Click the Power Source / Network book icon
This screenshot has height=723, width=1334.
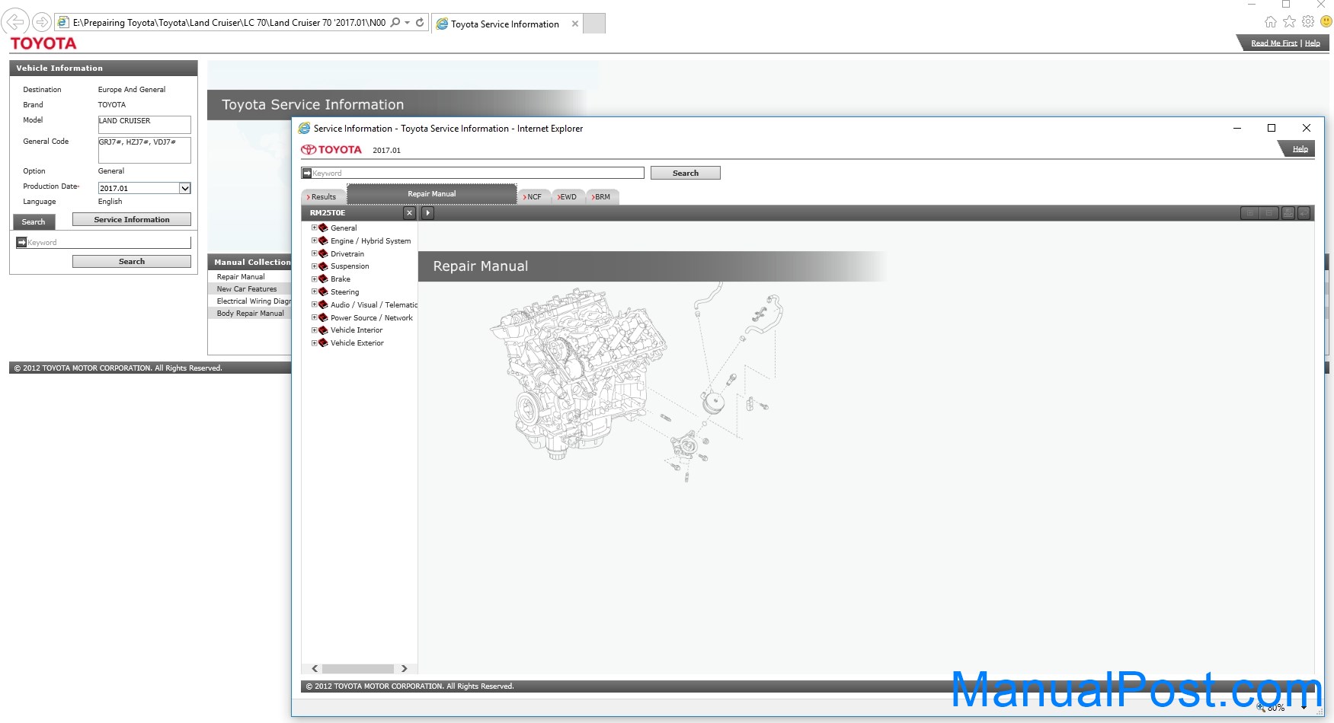(323, 317)
